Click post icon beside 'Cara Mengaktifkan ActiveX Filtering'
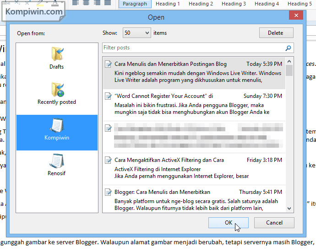 [x=108, y=160]
